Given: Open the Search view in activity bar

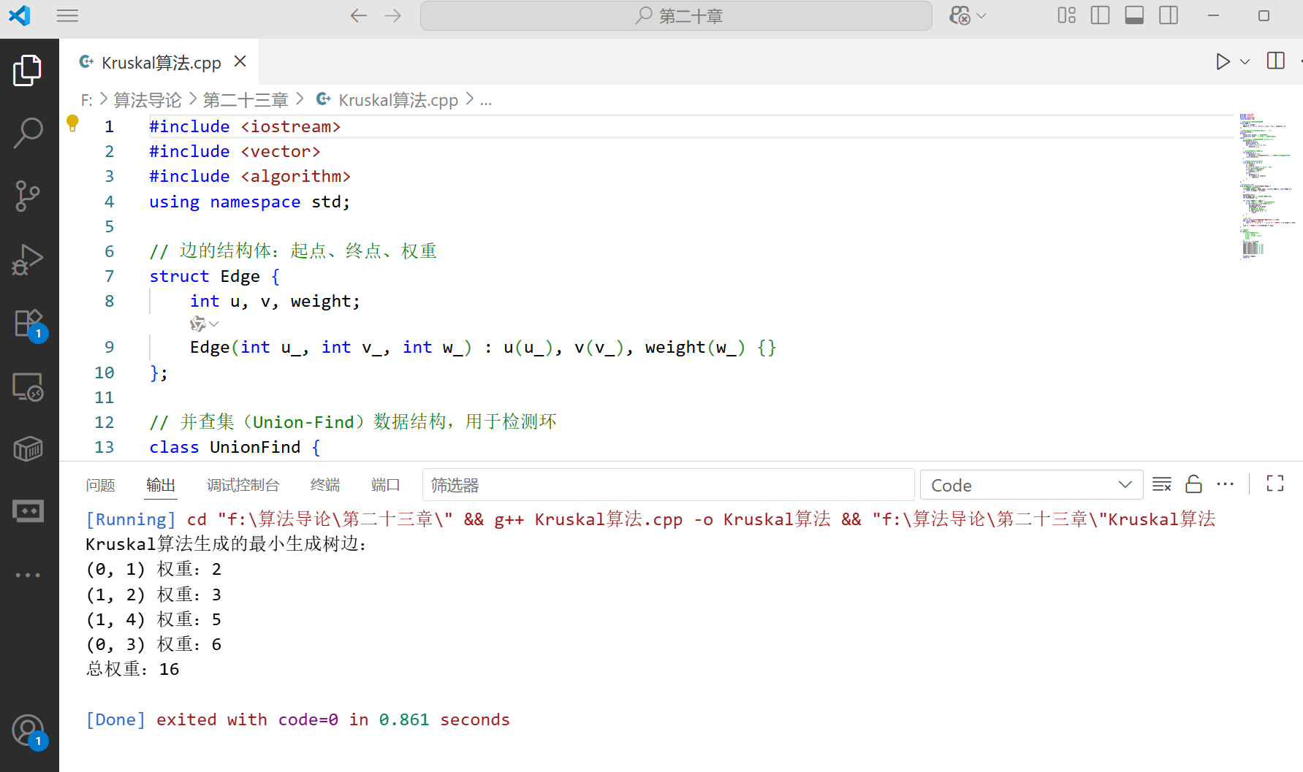Looking at the screenshot, I should [28, 133].
